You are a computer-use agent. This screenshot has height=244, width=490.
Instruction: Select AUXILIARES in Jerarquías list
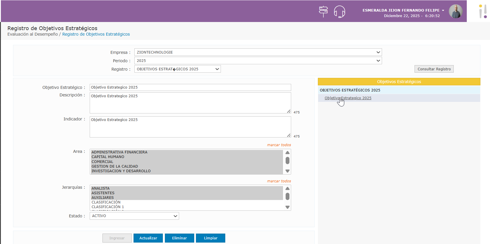tap(187, 197)
